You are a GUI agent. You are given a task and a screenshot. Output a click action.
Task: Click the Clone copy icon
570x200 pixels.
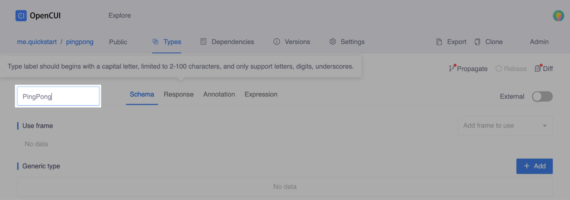477,42
